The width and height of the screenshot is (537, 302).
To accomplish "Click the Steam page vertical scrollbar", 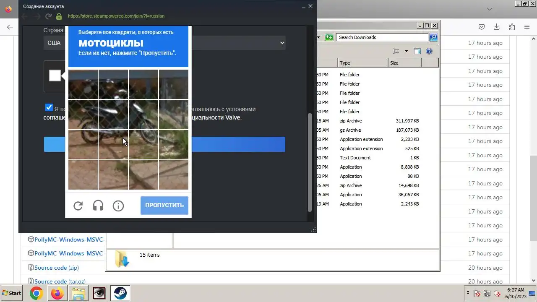I will tap(310, 162).
